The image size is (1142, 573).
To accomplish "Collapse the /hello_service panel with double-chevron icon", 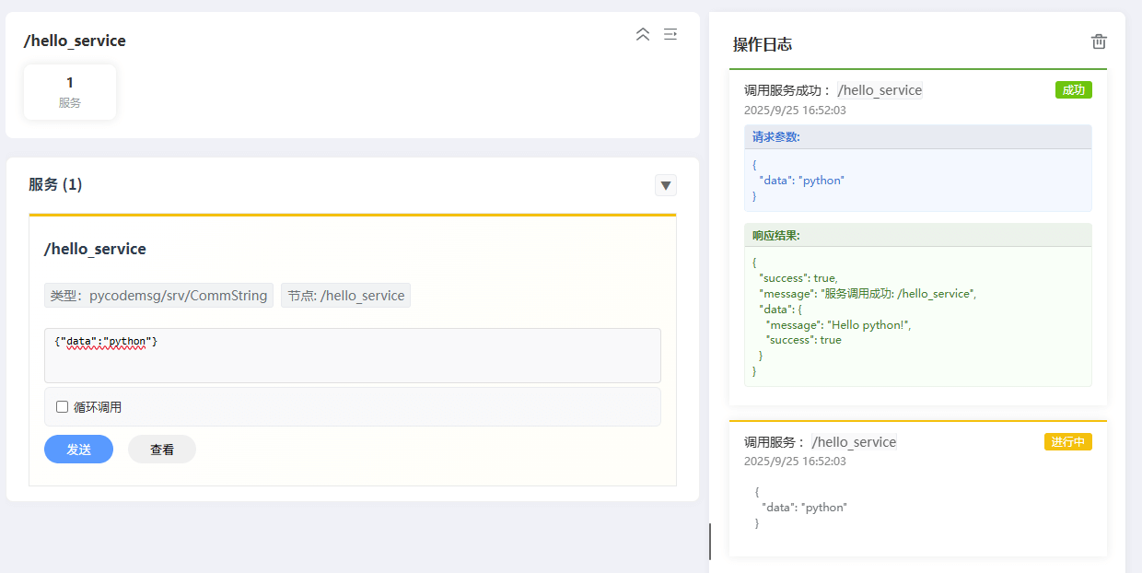I will pyautogui.click(x=643, y=34).
